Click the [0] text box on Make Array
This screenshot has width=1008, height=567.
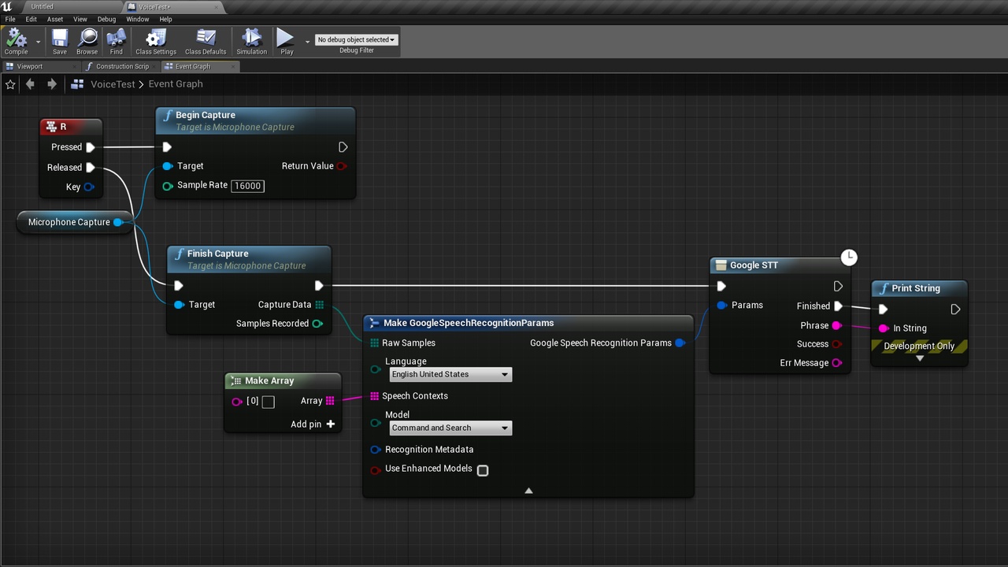(x=268, y=402)
